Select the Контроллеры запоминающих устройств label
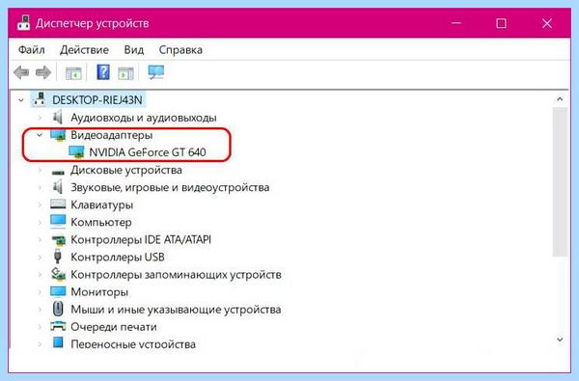Image resolution: width=579 pixels, height=381 pixels. click(x=176, y=275)
